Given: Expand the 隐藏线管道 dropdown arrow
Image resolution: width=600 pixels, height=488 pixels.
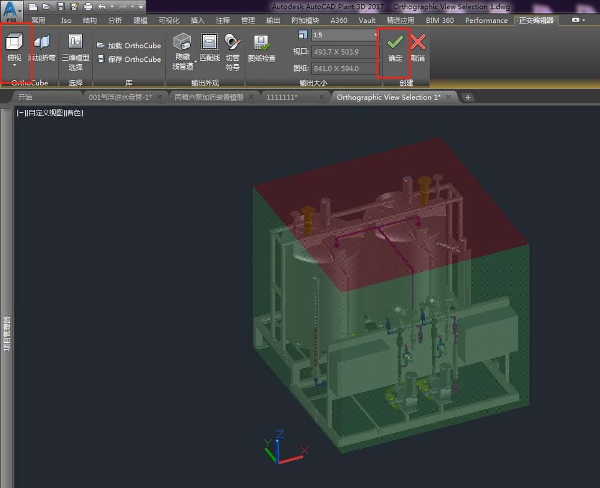Looking at the screenshot, I should coord(196,61).
